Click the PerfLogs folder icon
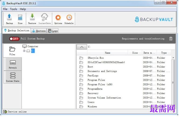The height and width of the screenshot is (117, 180). coord(81,76)
